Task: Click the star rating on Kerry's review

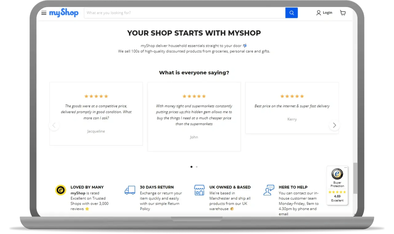Action: (292, 96)
